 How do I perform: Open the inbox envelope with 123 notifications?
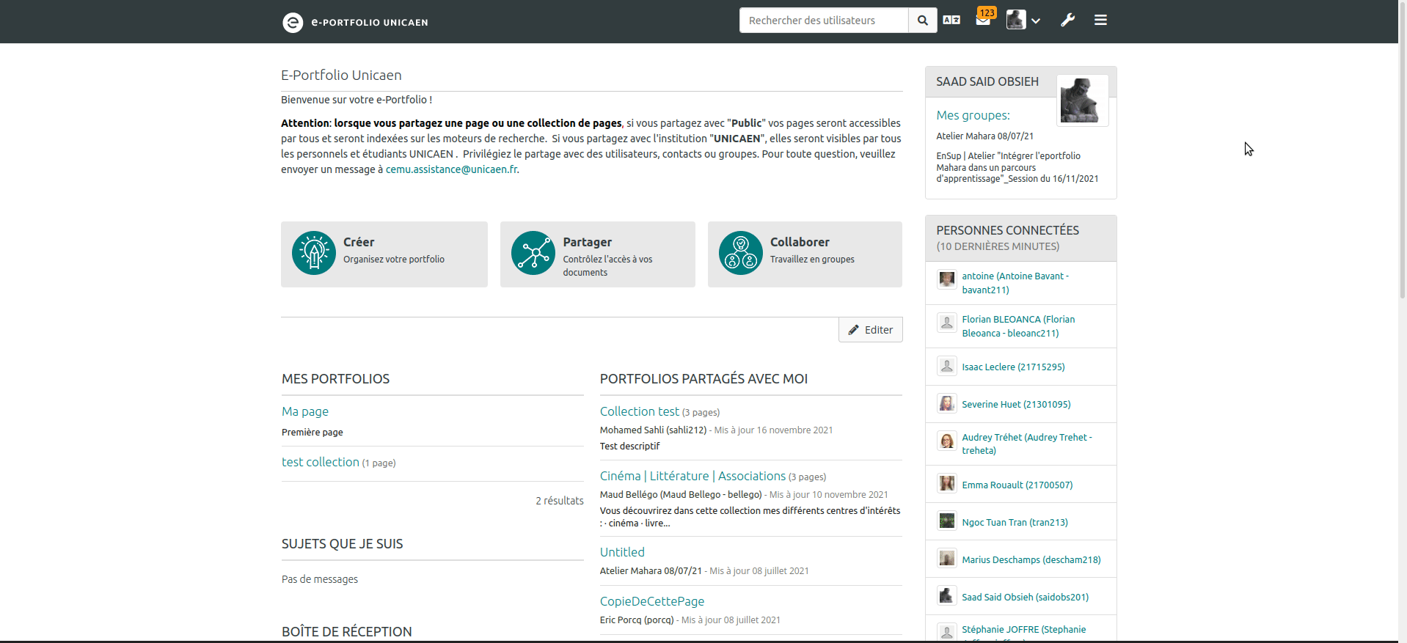[x=983, y=21]
